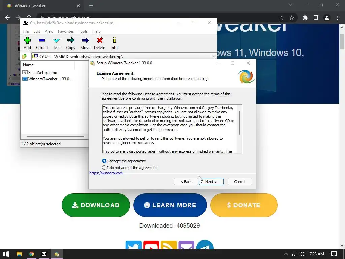The image size is (345, 259).
Task: Click the Winaero setup taskbar icon
Action: click(x=57, y=254)
